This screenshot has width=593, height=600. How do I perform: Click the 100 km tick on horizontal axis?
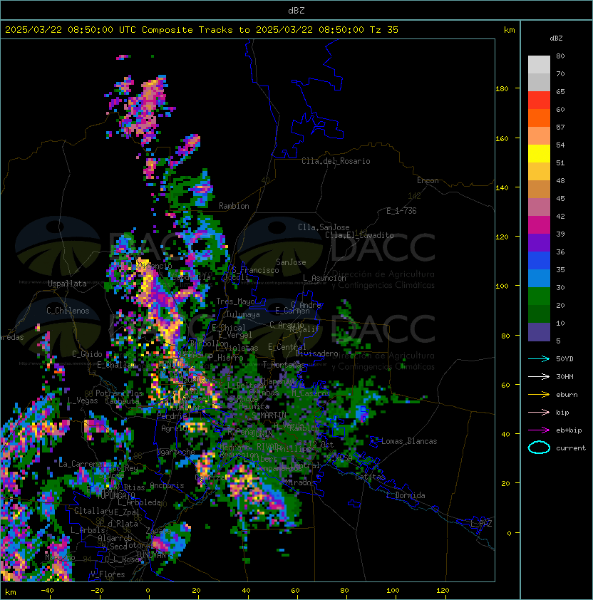pos(393,591)
